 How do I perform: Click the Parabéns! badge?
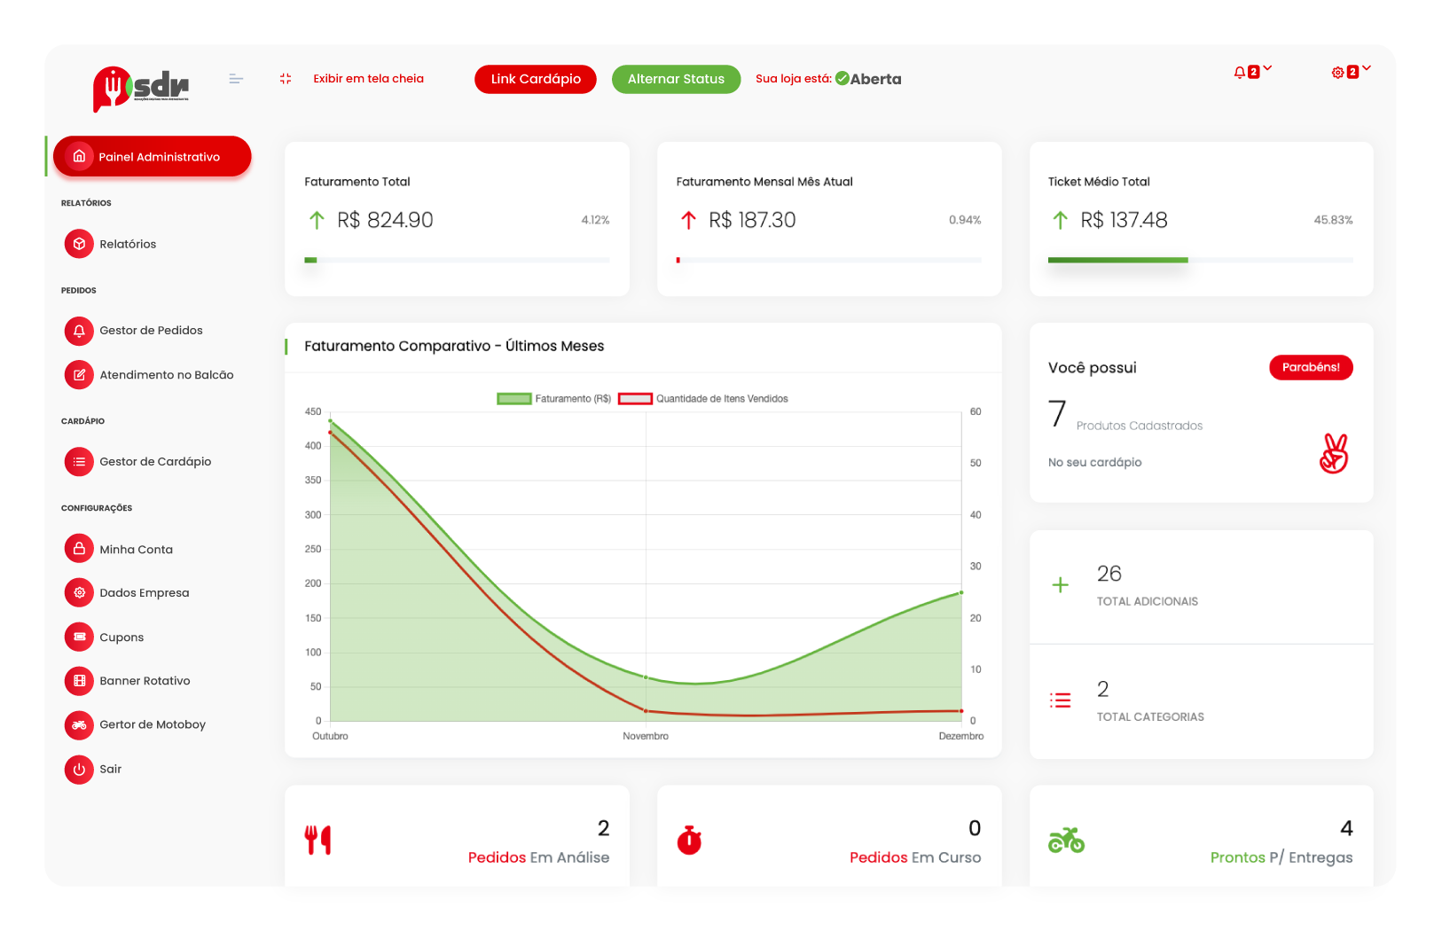(1311, 367)
